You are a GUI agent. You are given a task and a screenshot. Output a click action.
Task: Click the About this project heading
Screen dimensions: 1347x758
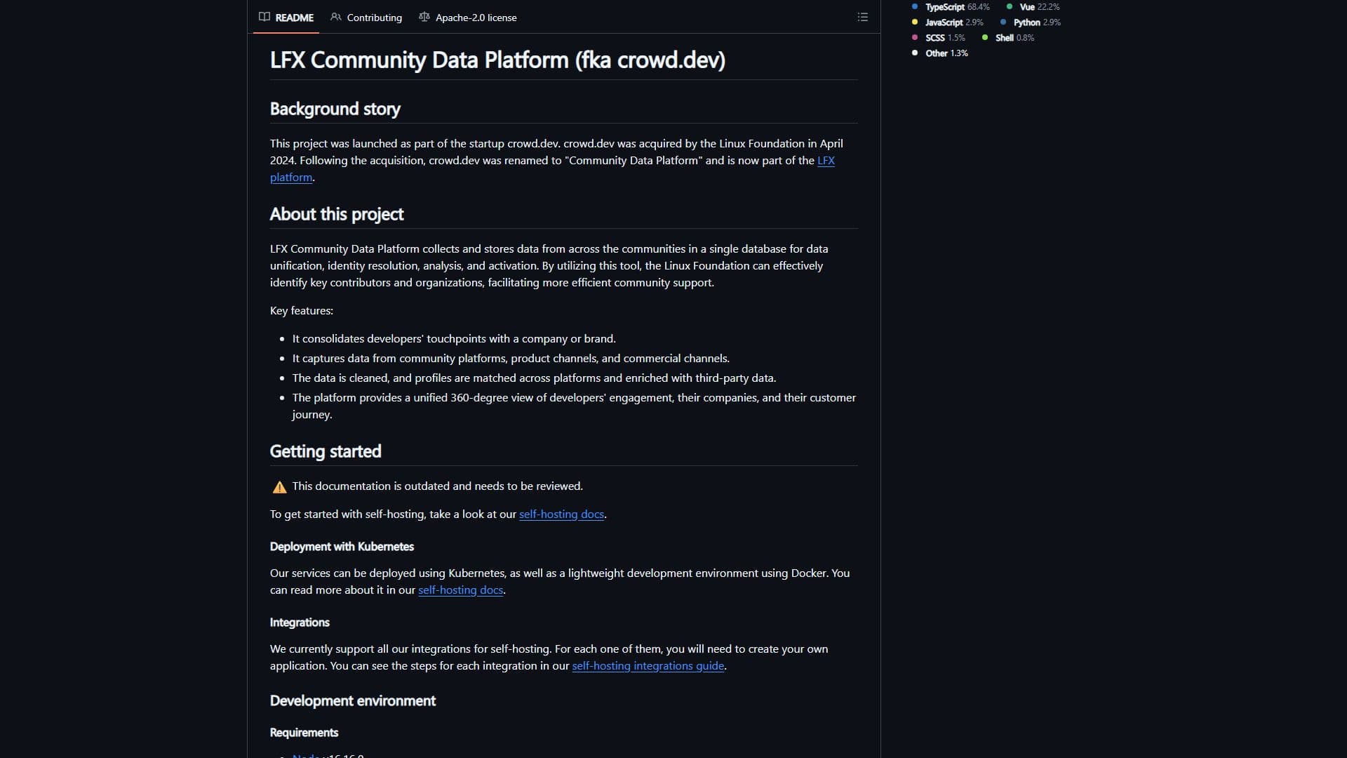pos(337,214)
